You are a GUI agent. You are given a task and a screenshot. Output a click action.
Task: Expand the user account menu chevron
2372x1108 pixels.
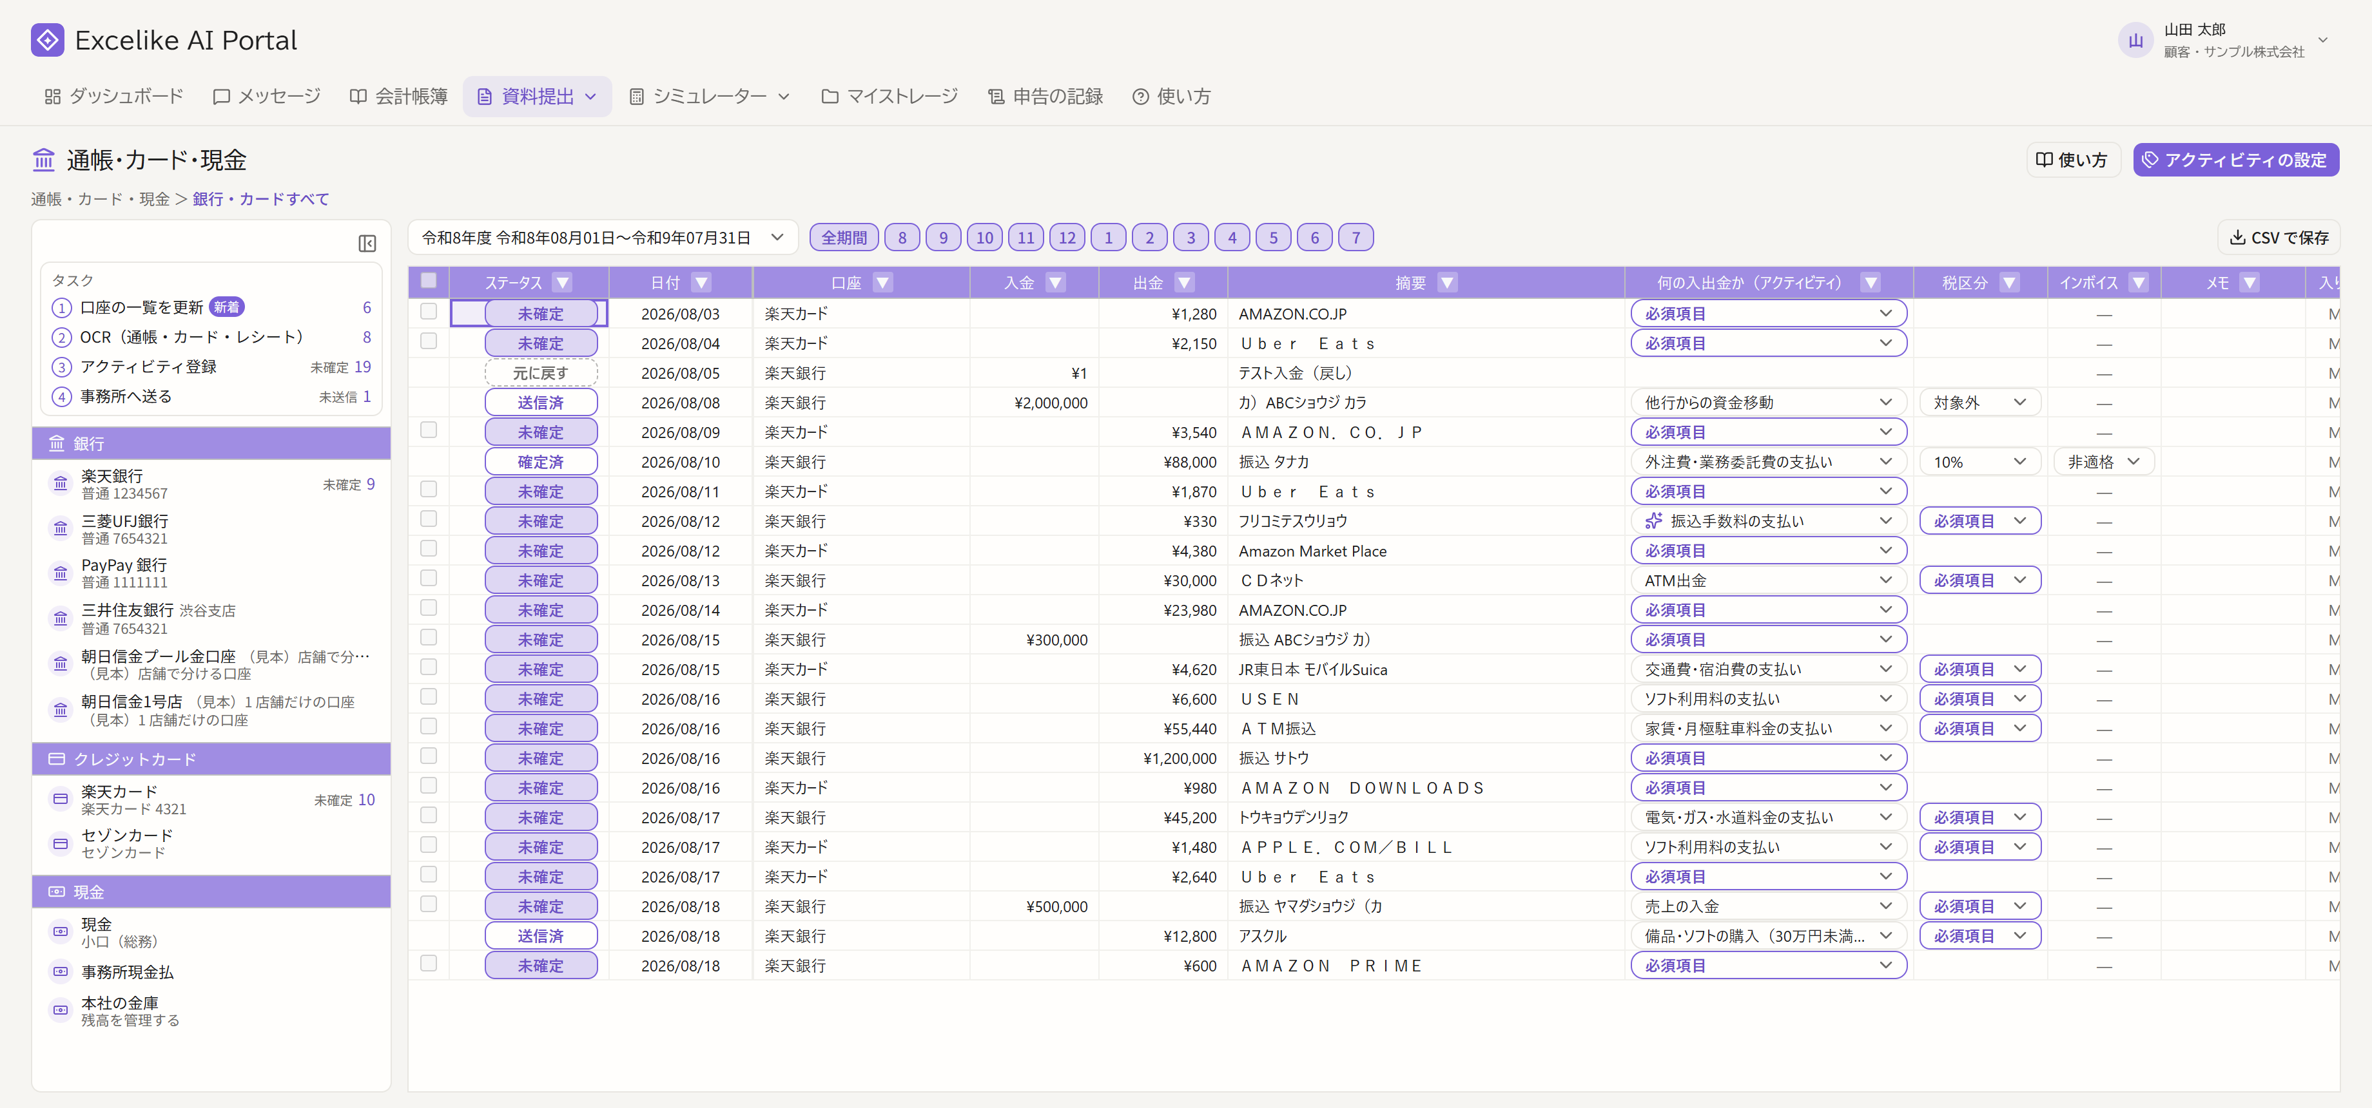[x=2323, y=41]
